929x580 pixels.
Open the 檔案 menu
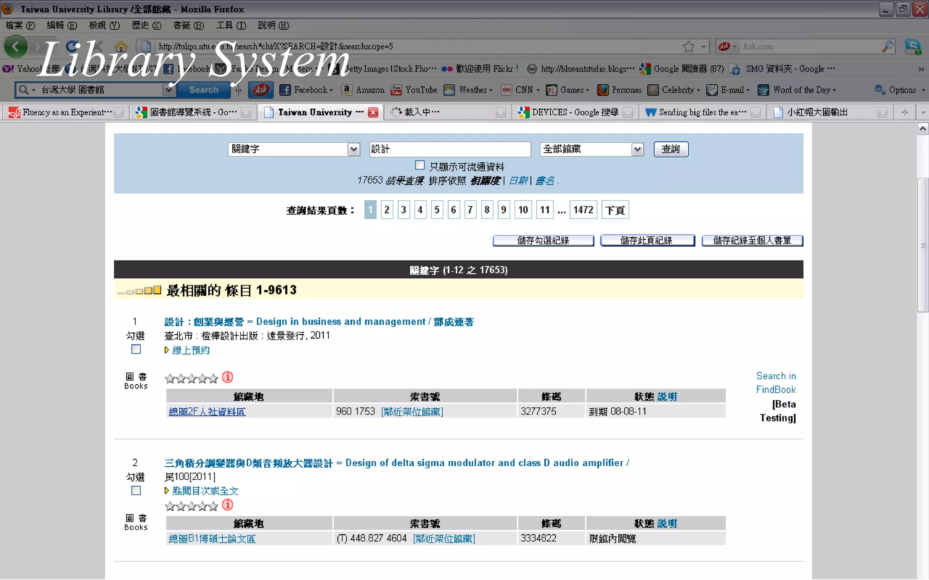click(x=20, y=25)
